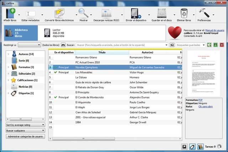This screenshot has width=228, height=152.
Task: Open advanced search binoculars icon
Action: 63,45
